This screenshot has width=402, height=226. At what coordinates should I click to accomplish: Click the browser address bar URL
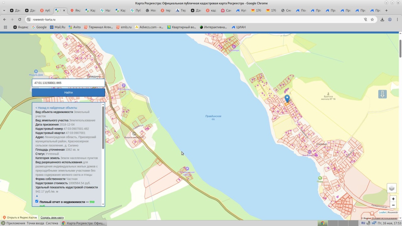click(x=44, y=19)
